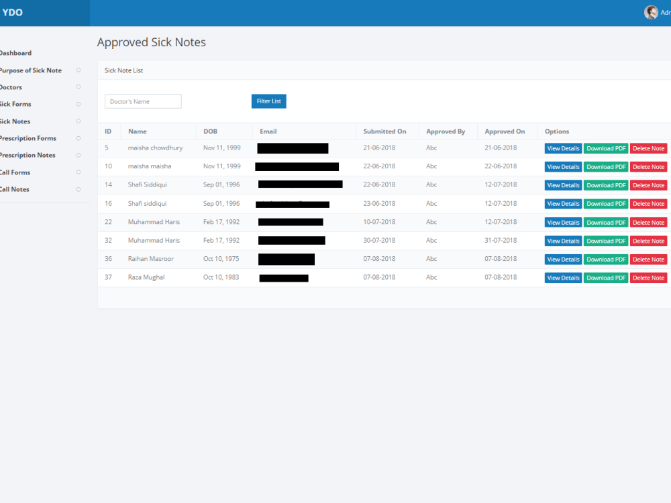Select Purpose of Sick Note in sidebar

pyautogui.click(x=30, y=70)
